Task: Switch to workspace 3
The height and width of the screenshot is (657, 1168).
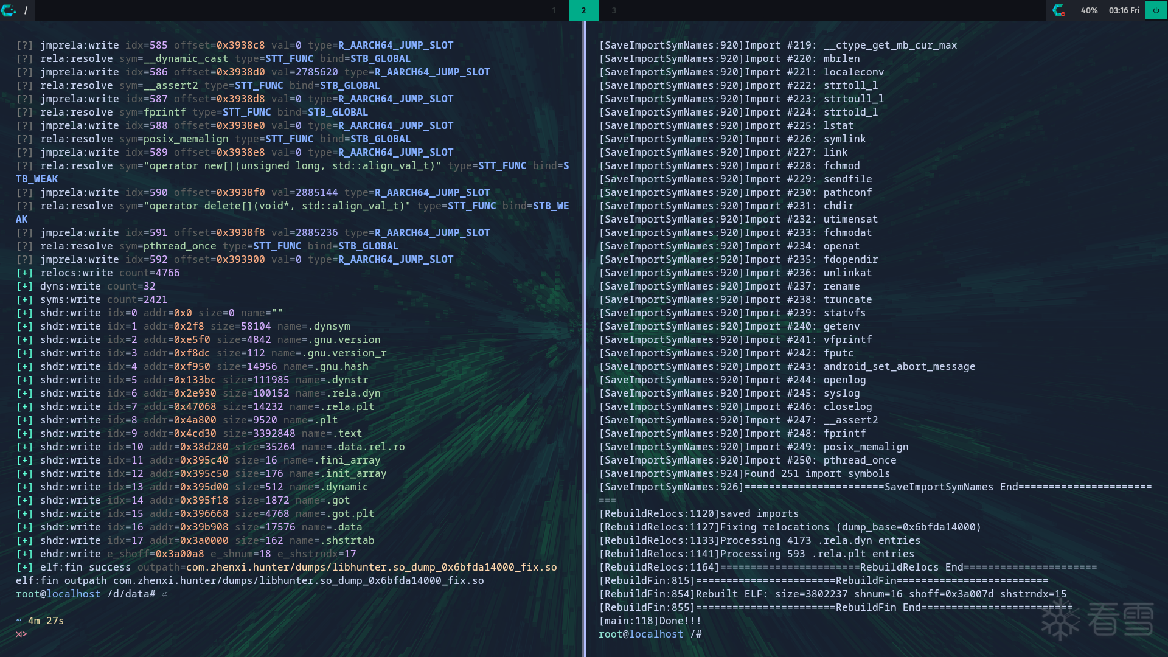Action: [x=614, y=10]
